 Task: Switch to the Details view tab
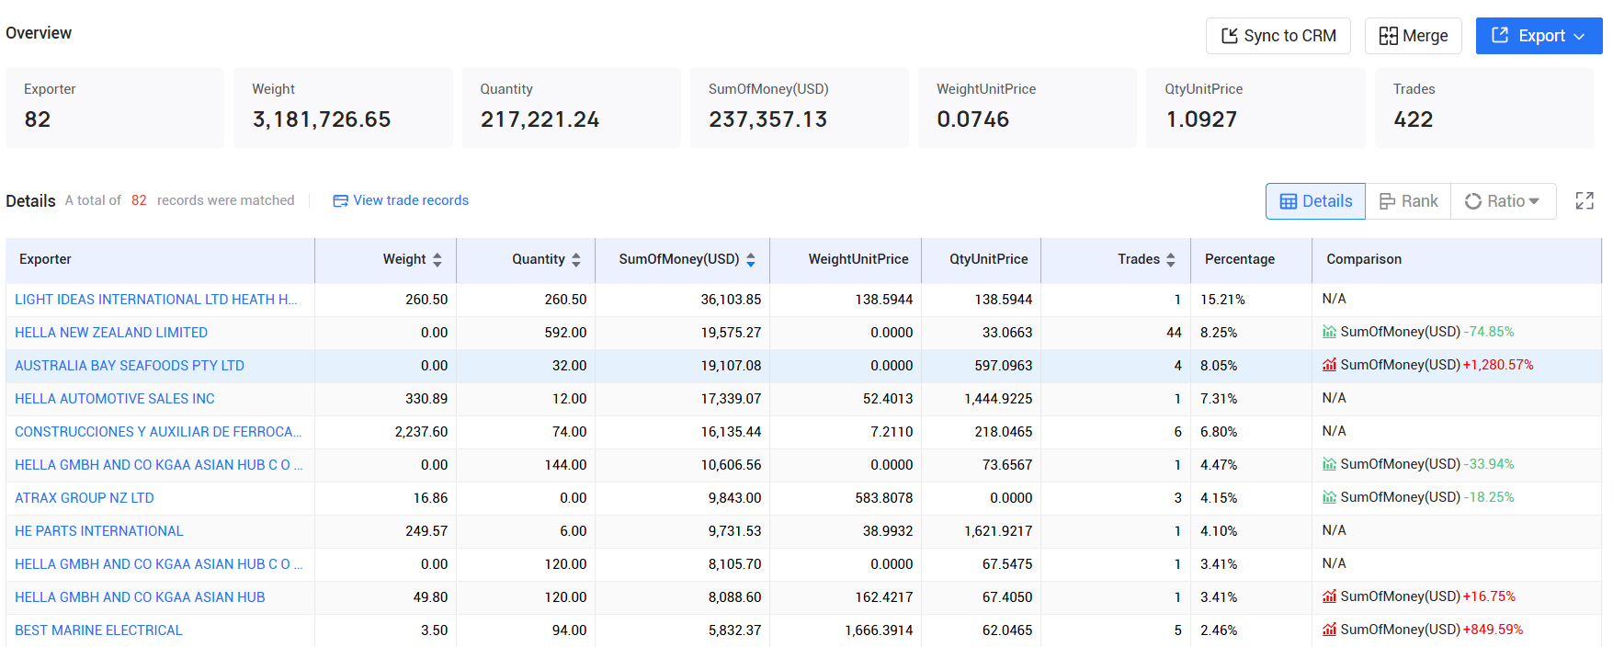point(1316,201)
